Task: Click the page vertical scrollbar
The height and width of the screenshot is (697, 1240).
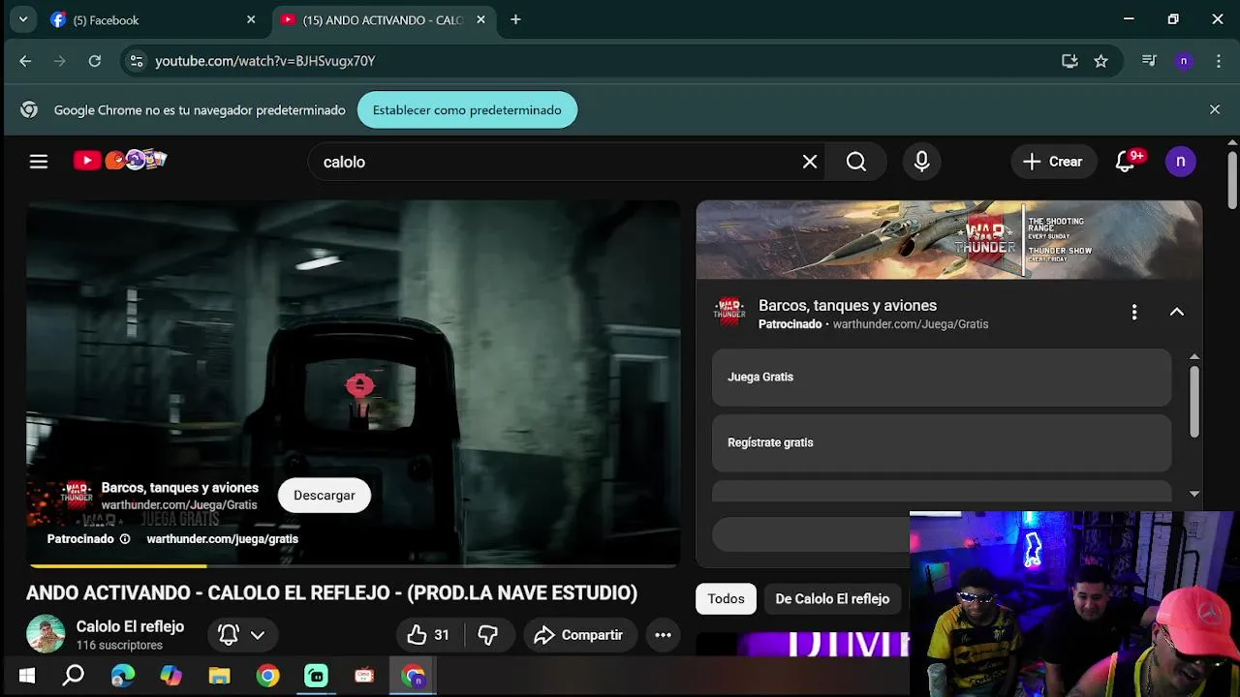Action: 1232,182
